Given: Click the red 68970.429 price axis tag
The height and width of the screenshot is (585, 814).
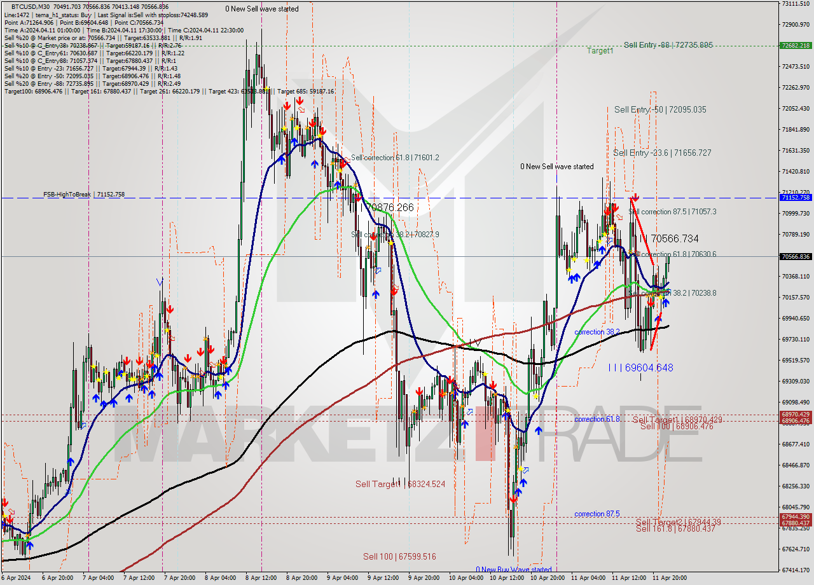Looking at the screenshot, I should (x=796, y=414).
